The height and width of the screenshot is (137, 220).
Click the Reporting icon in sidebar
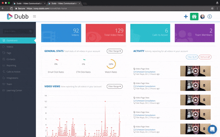[x=4, y=65]
